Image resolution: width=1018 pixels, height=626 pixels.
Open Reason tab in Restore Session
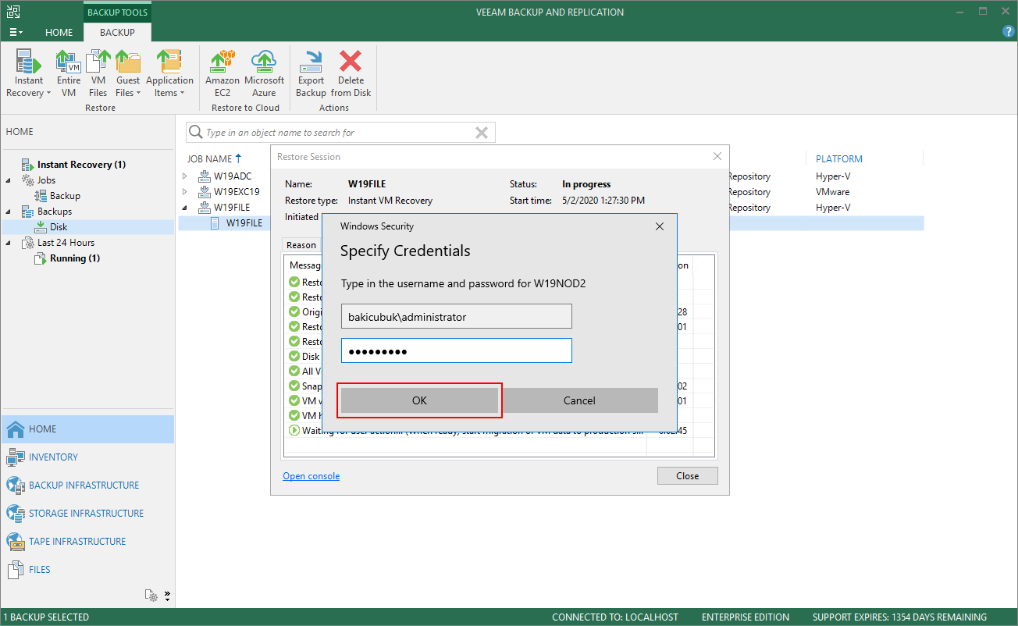(301, 245)
